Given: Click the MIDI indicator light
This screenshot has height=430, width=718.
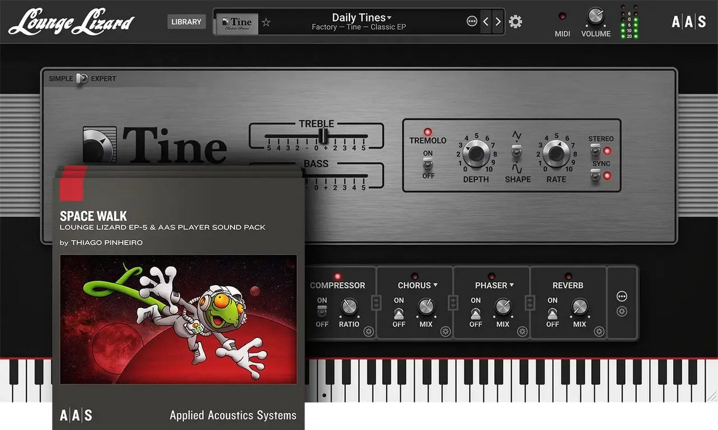Looking at the screenshot, I should tap(561, 17).
